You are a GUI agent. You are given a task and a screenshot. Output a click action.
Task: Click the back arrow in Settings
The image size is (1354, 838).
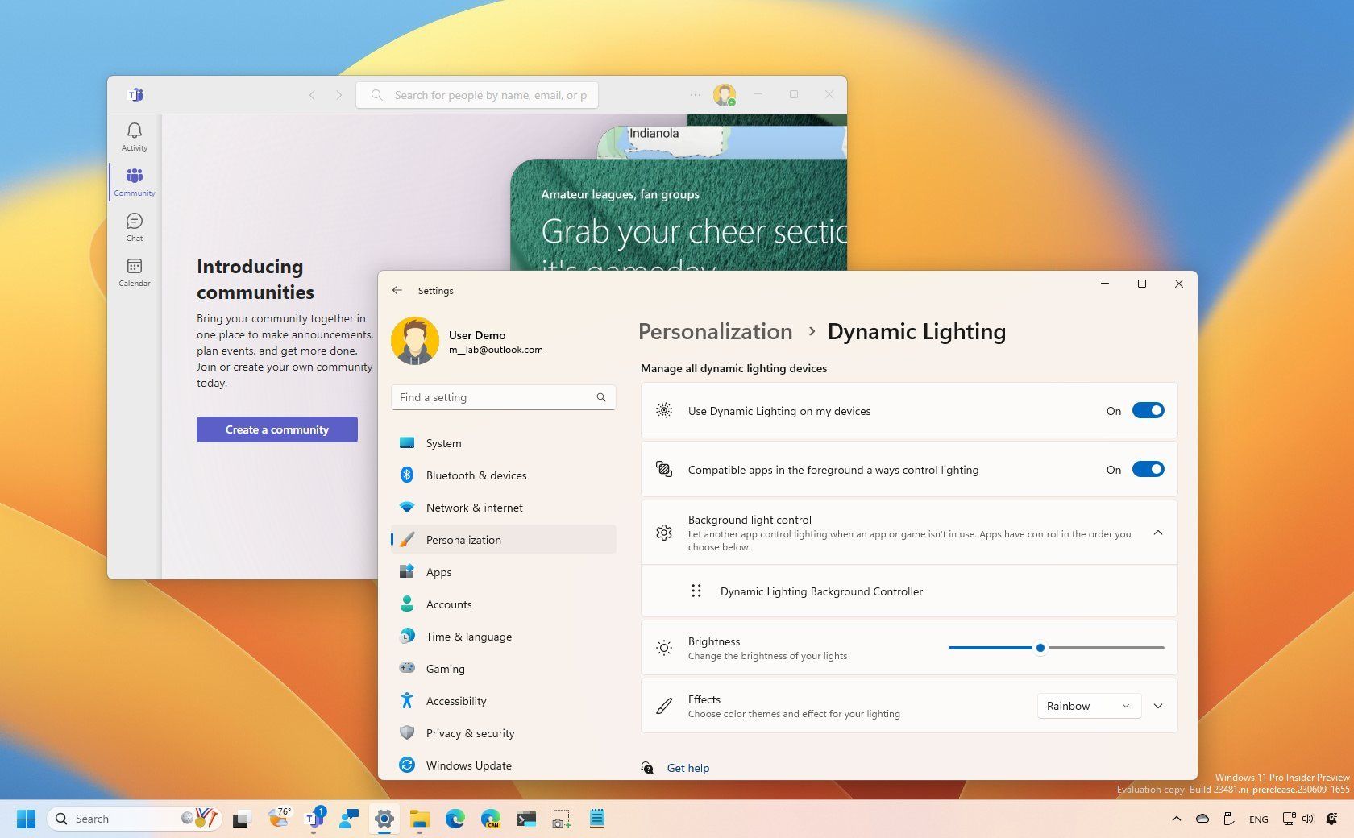point(397,290)
